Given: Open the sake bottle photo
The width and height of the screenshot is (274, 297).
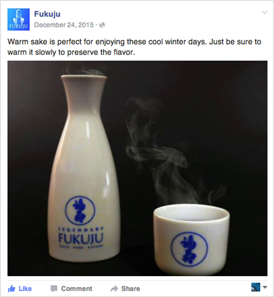Looking at the screenshot, I should pos(137,168).
